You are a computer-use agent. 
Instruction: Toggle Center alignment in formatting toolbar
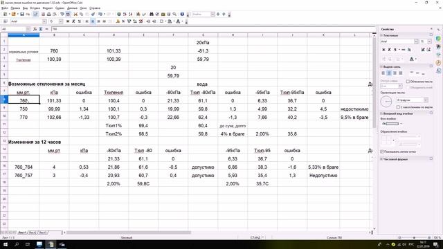click(93, 21)
